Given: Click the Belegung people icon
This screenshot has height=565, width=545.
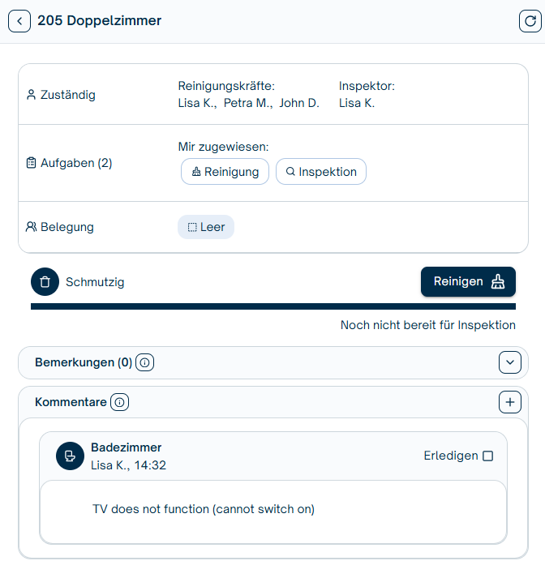Looking at the screenshot, I should point(31,227).
